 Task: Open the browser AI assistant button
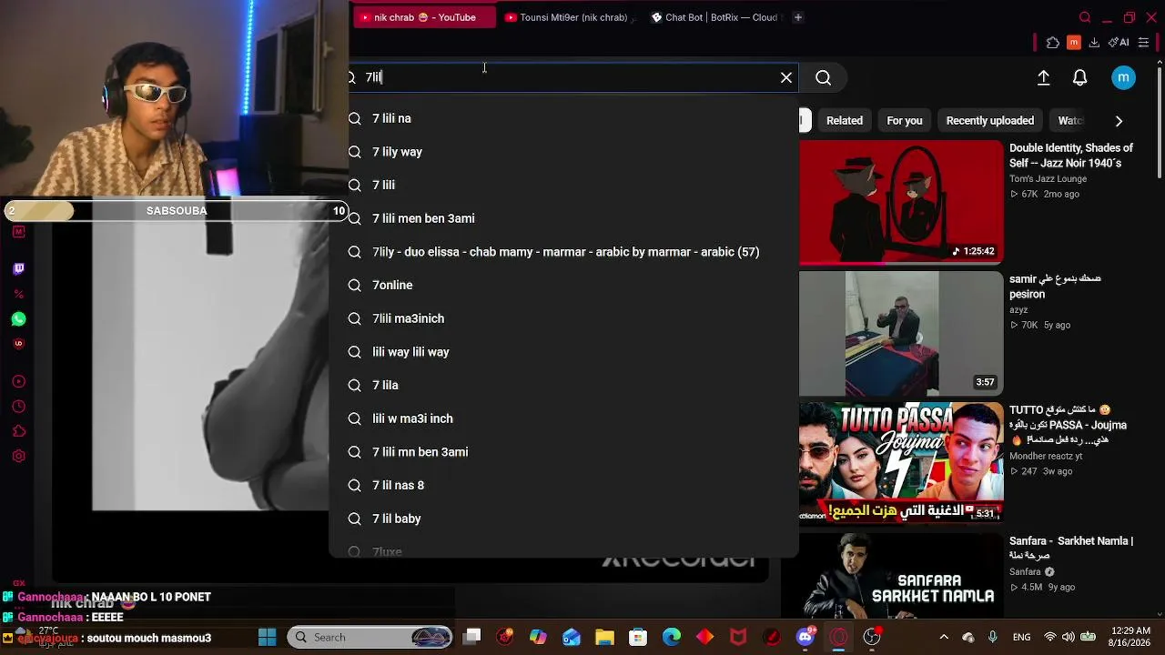coord(1119,43)
